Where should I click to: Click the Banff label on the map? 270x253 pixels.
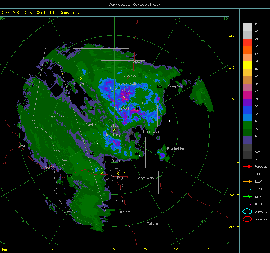pyautogui.click(x=49, y=168)
